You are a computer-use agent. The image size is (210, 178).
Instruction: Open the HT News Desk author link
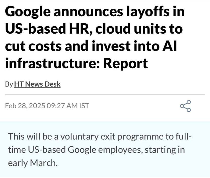[x=37, y=84]
